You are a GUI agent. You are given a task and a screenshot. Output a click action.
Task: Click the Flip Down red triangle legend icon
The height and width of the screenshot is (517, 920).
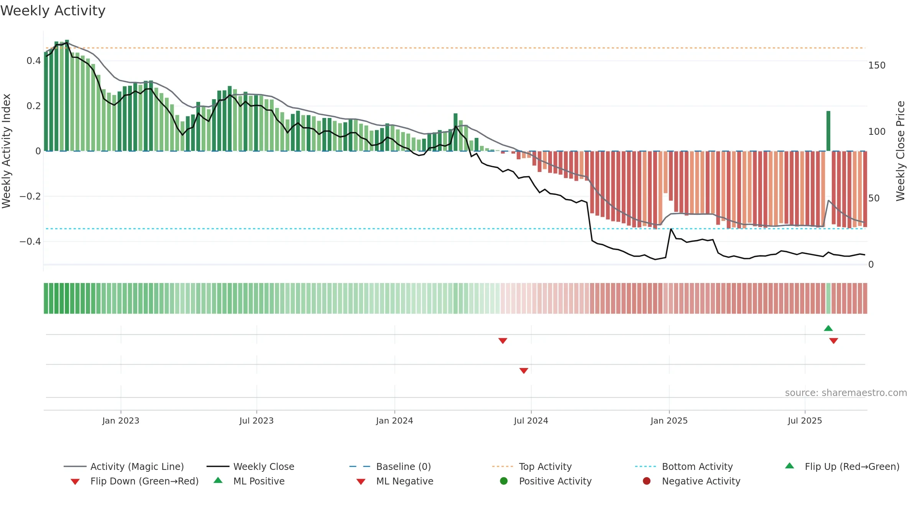click(x=75, y=482)
